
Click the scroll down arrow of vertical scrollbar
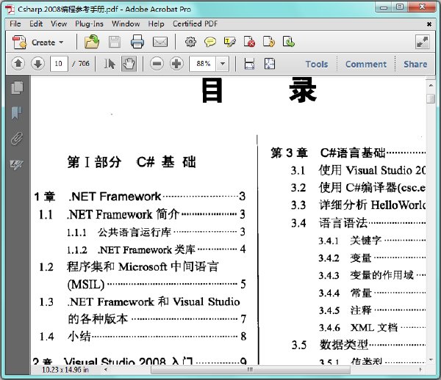[x=431, y=360]
